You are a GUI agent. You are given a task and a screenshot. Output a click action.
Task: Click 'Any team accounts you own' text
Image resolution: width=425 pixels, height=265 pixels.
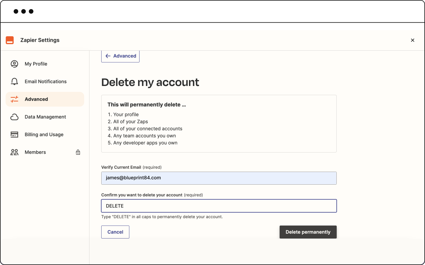[x=145, y=136]
